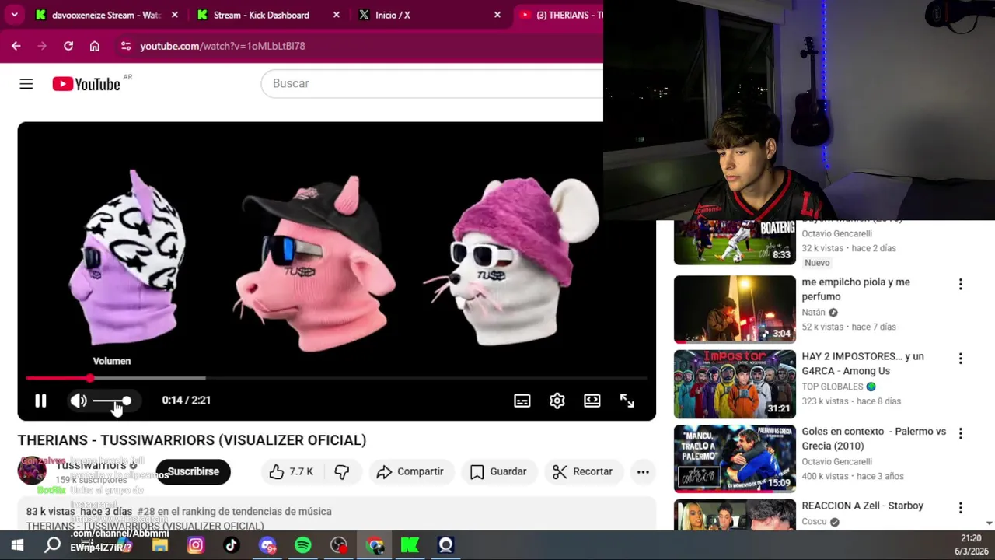Screen dimensions: 995x560
Task: Open 'REACCION A Zell - Starboy' title
Action: pos(863,506)
